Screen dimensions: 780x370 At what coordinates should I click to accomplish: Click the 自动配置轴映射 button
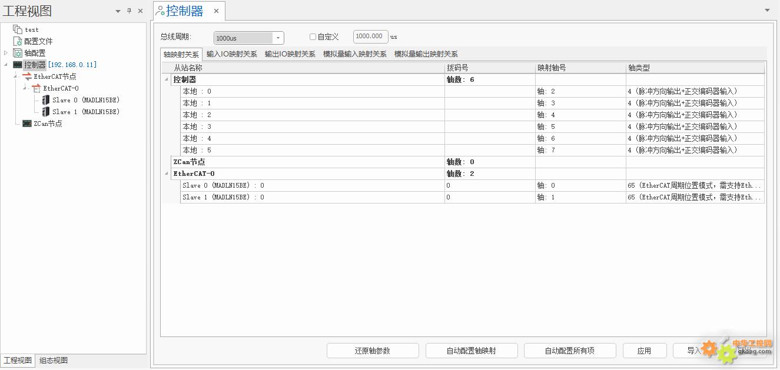pos(471,351)
